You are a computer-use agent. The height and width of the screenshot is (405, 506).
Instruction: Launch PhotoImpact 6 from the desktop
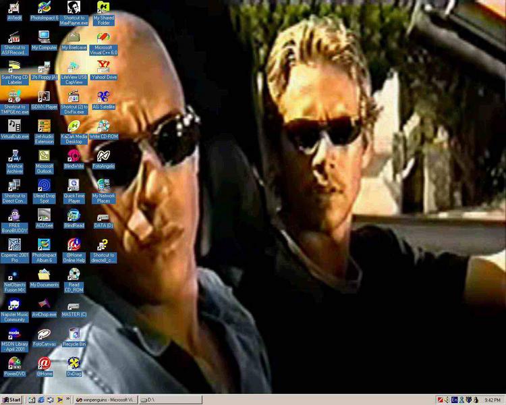click(x=45, y=11)
